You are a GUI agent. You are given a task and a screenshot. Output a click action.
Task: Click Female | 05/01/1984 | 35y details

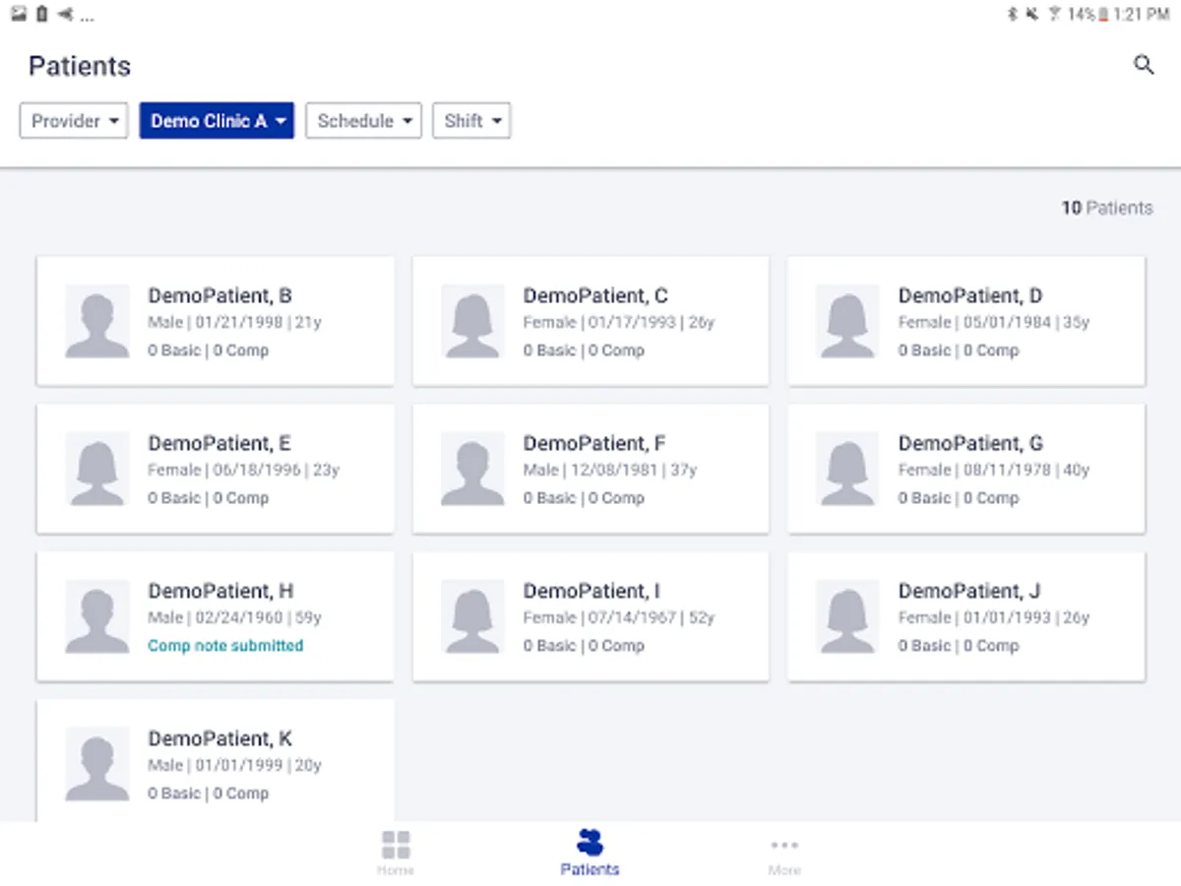994,322
